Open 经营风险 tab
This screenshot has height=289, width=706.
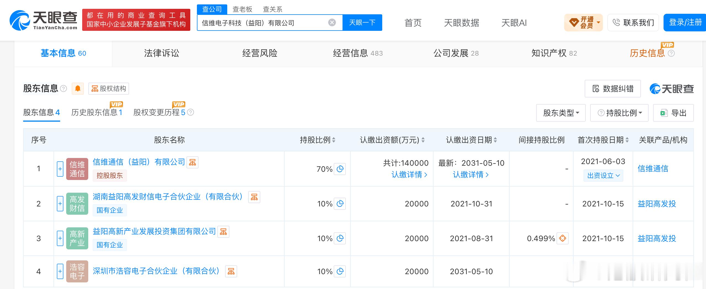point(260,53)
